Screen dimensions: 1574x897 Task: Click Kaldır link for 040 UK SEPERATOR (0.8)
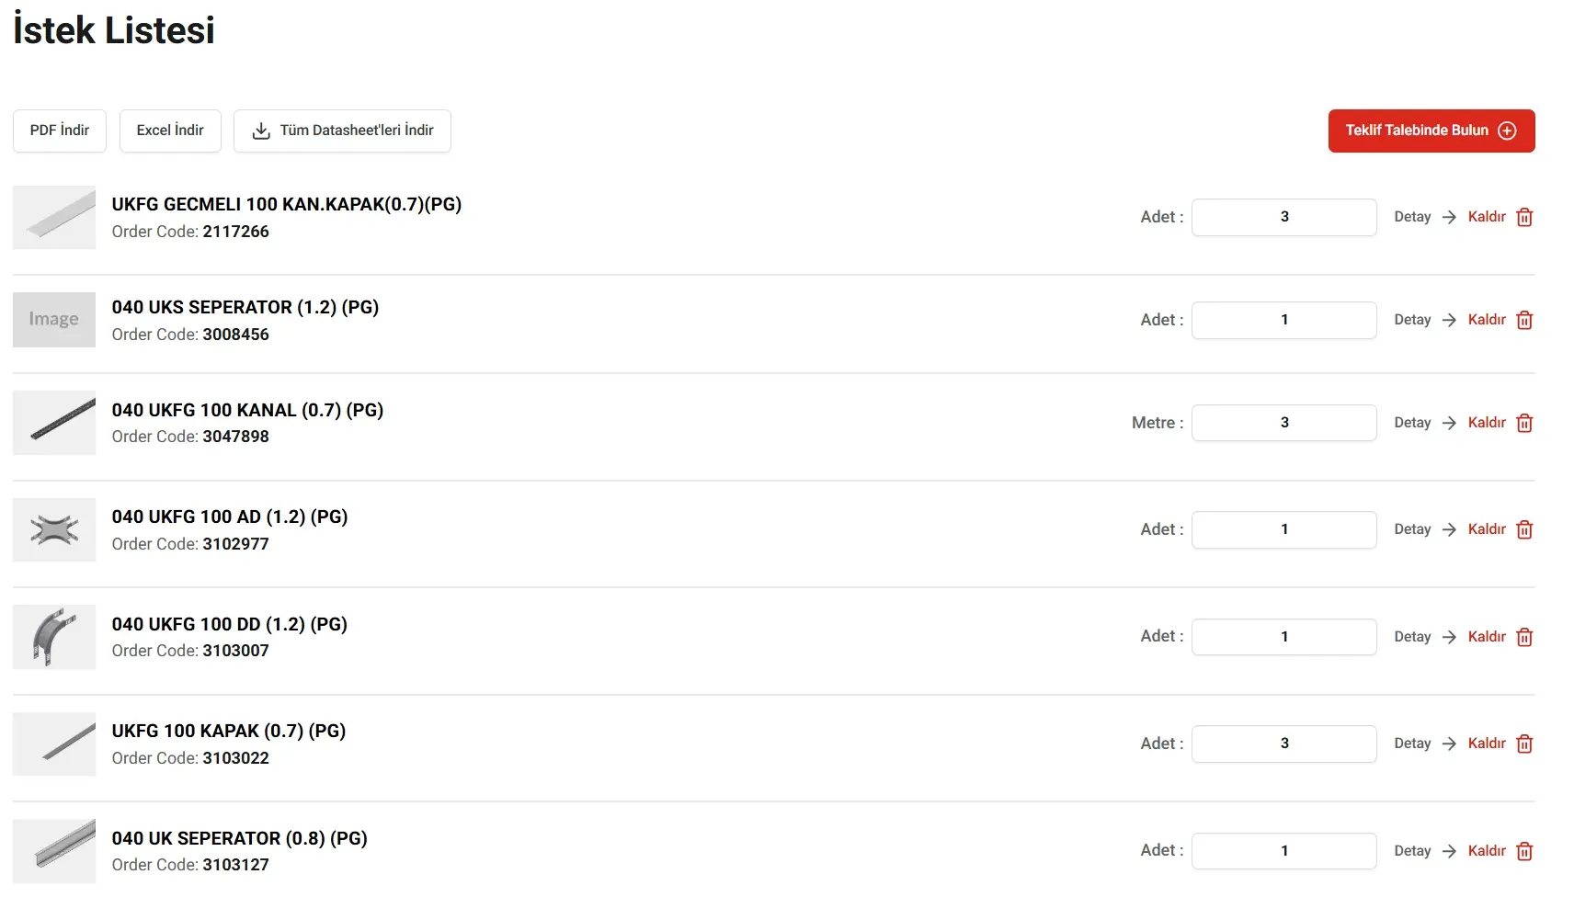tap(1486, 851)
